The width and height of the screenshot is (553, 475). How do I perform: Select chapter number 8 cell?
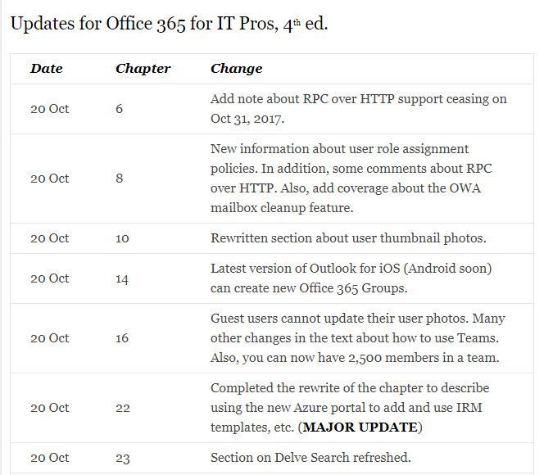tap(120, 178)
